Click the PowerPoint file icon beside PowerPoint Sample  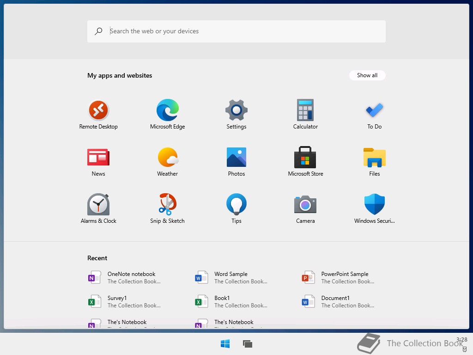coord(308,277)
